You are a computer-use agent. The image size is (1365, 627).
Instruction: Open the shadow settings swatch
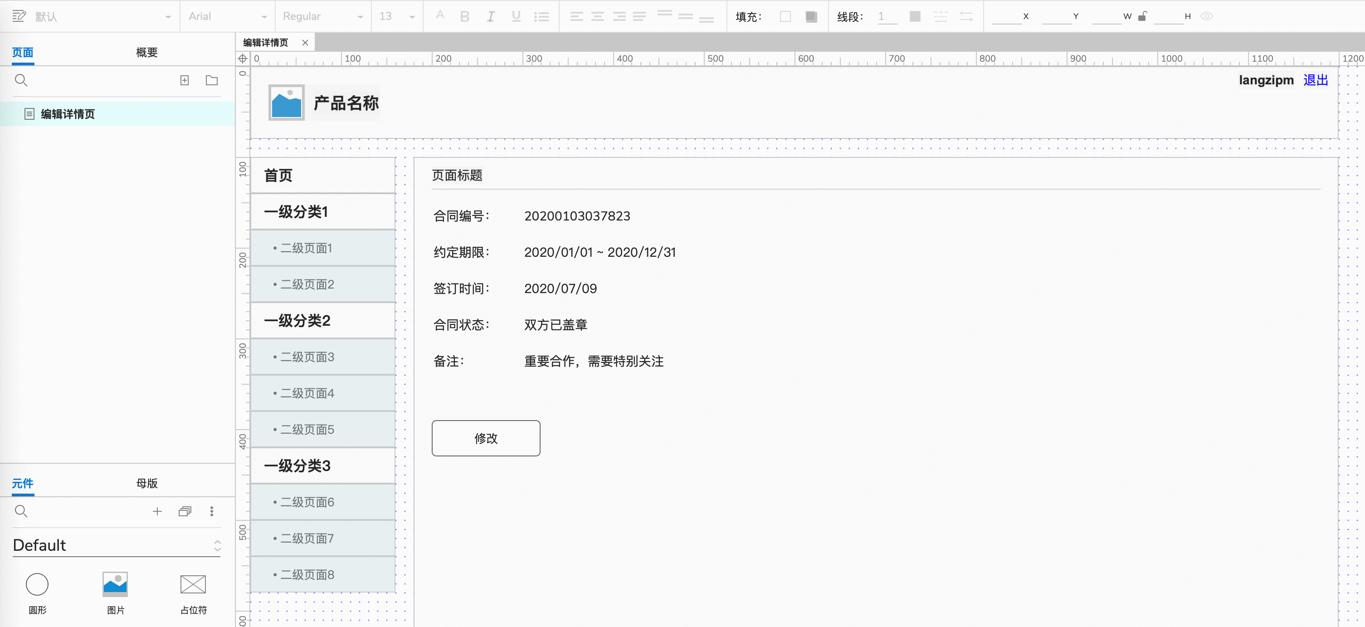coord(811,16)
